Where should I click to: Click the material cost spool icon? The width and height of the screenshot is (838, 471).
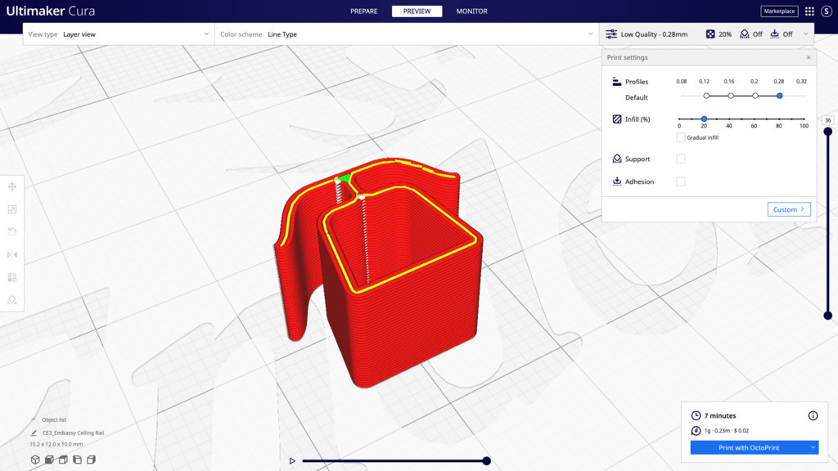tap(696, 430)
